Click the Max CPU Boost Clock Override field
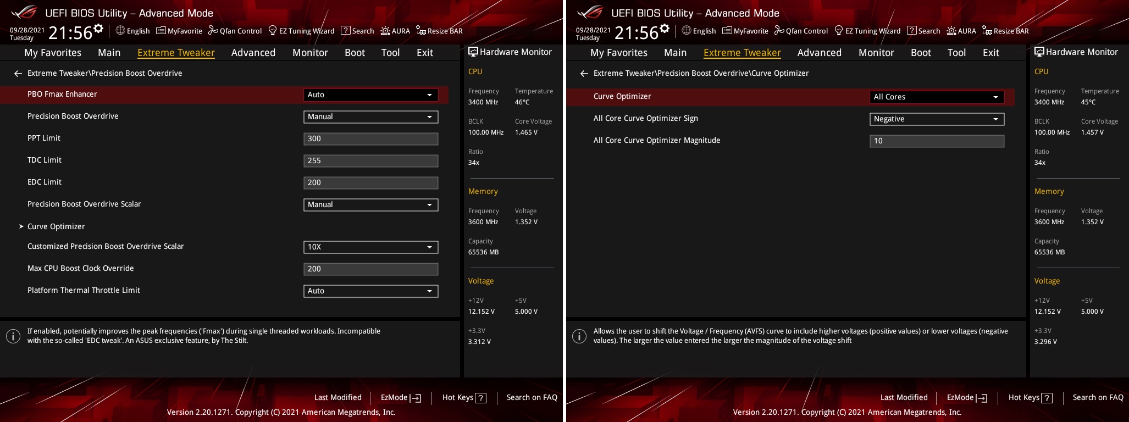The height and width of the screenshot is (422, 1129). [371, 269]
